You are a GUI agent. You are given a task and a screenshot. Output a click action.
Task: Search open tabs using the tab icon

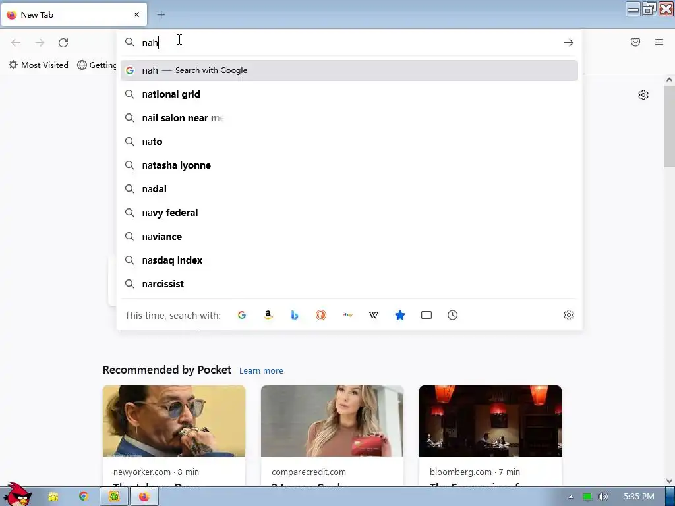tap(426, 315)
